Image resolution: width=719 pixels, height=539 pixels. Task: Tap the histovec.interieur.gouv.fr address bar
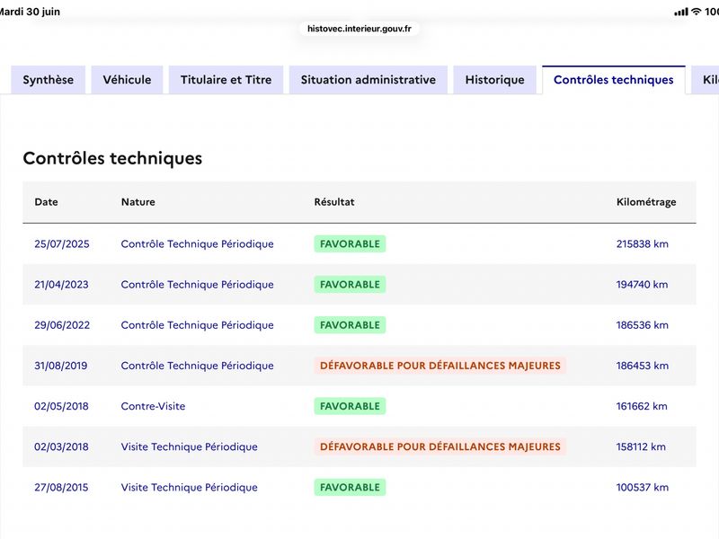359,29
